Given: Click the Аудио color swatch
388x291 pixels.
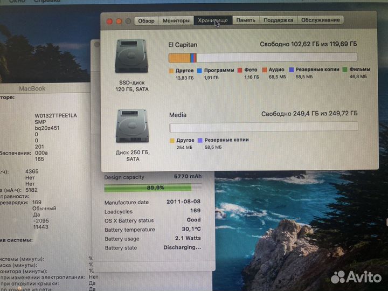Looking at the screenshot, I should click(265, 70).
